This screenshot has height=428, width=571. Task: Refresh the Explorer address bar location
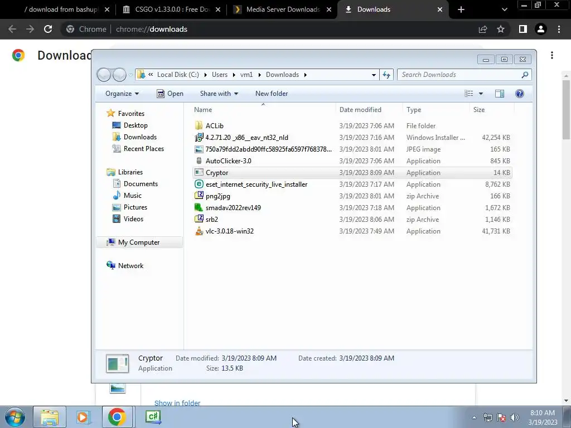pyautogui.click(x=386, y=75)
